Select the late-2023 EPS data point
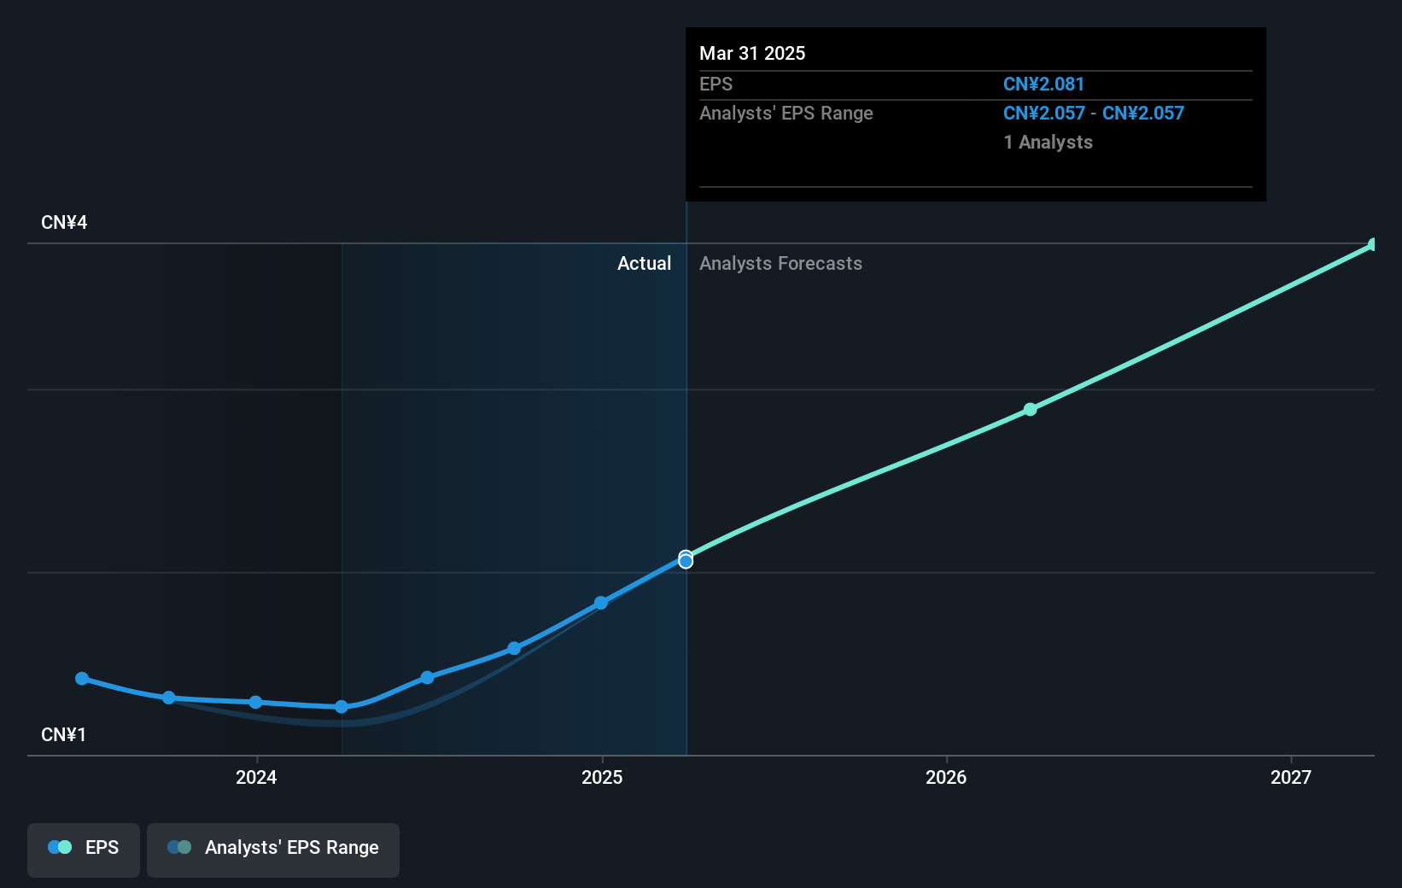 point(169,698)
